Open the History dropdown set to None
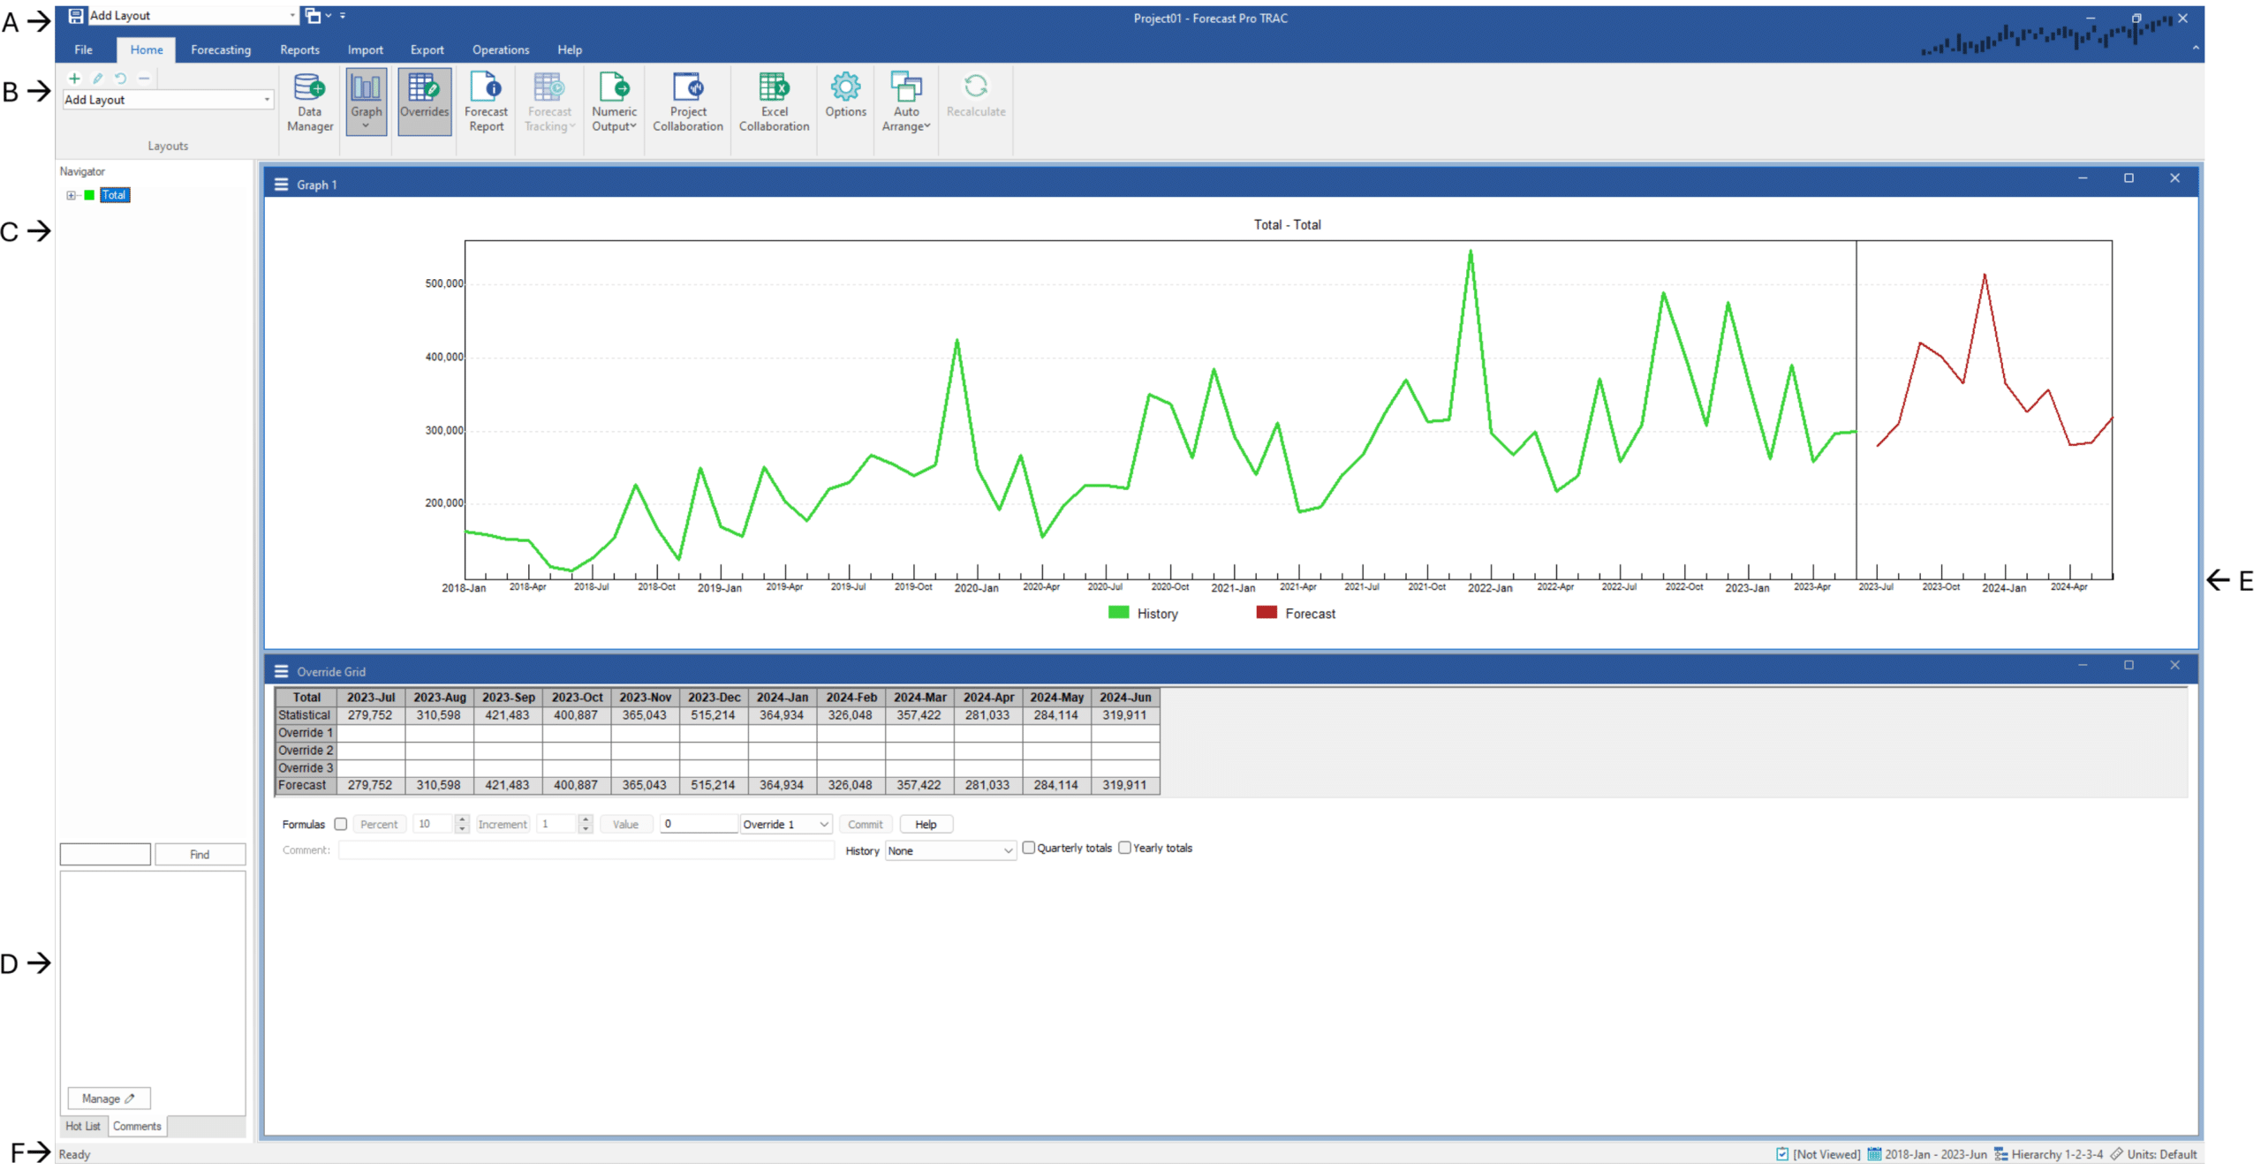Screen dimensions: 2261x1170 point(949,850)
